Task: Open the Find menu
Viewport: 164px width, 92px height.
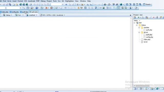Action: click(5, 1)
